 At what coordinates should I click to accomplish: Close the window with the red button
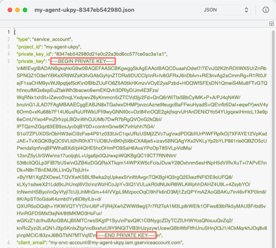pos(10,10)
